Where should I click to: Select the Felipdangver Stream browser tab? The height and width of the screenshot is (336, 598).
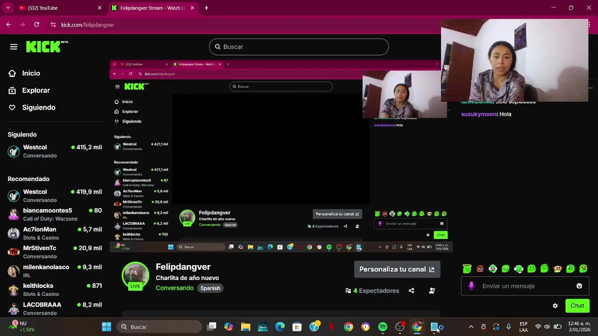(x=153, y=8)
